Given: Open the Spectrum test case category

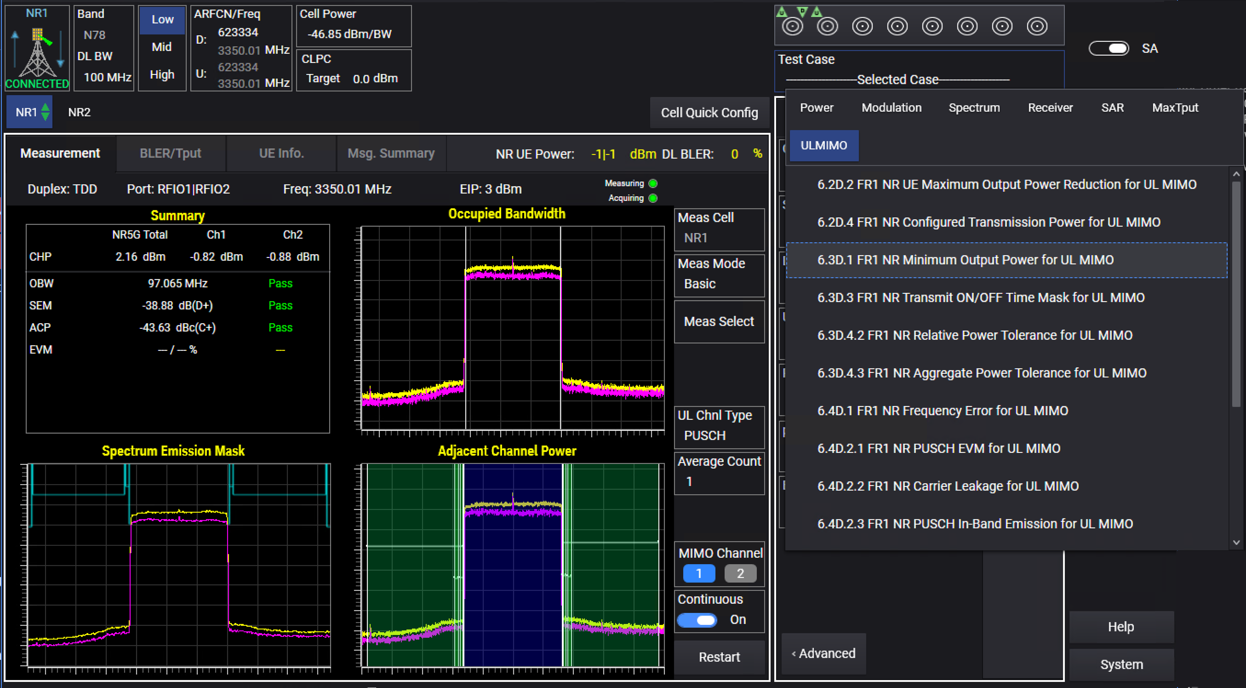Looking at the screenshot, I should tap(974, 108).
